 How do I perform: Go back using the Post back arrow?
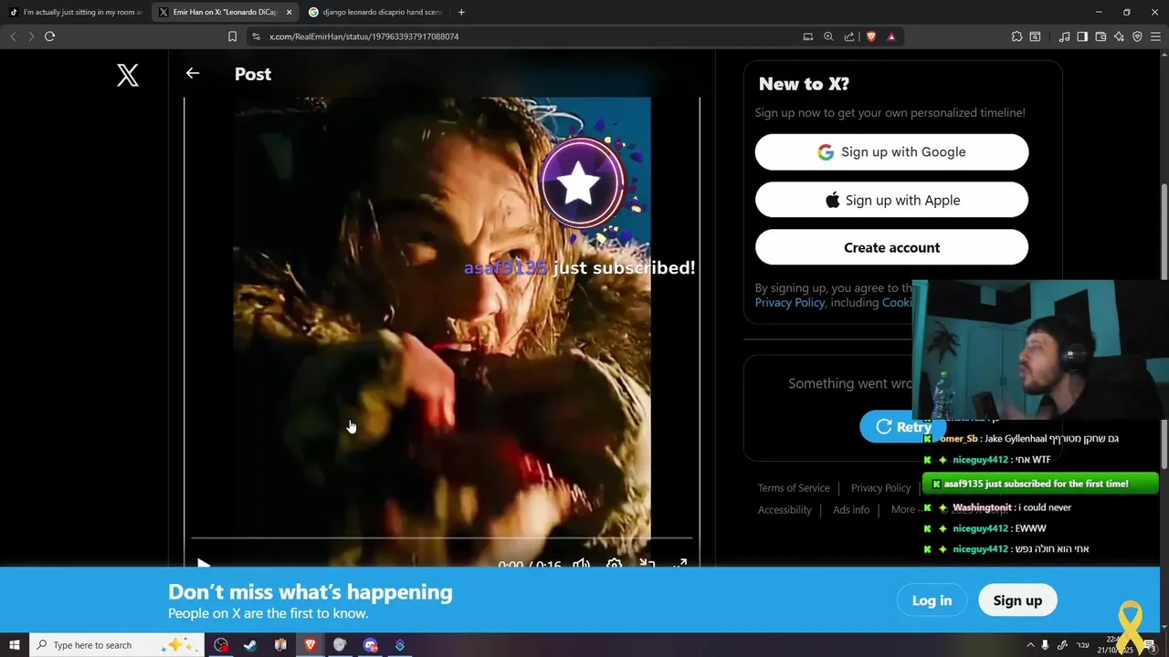(x=192, y=73)
